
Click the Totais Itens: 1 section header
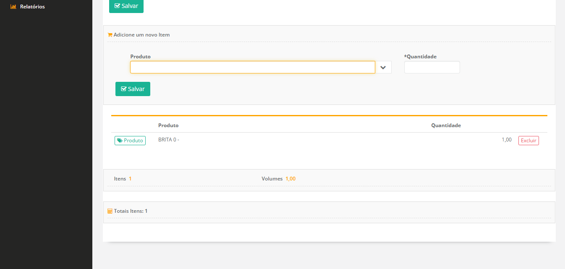pos(131,211)
